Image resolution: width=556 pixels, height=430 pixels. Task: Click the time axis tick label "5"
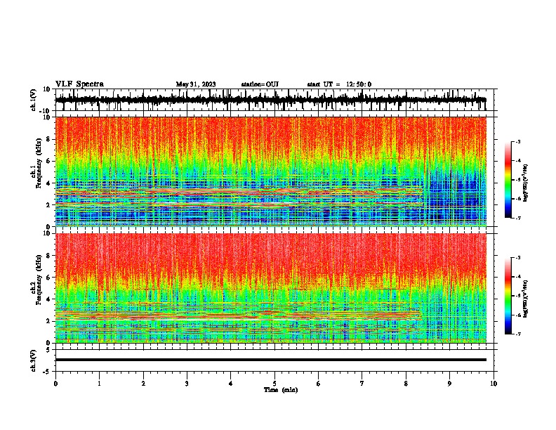[x=274, y=384]
